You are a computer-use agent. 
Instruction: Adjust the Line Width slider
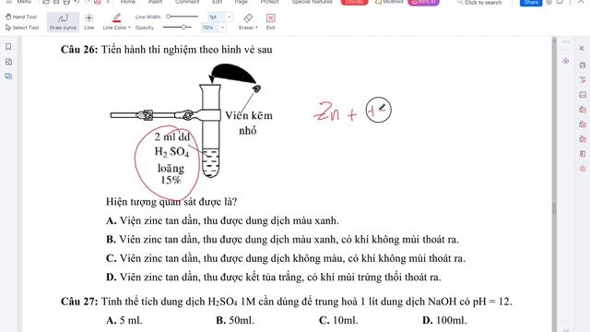[x=183, y=17]
